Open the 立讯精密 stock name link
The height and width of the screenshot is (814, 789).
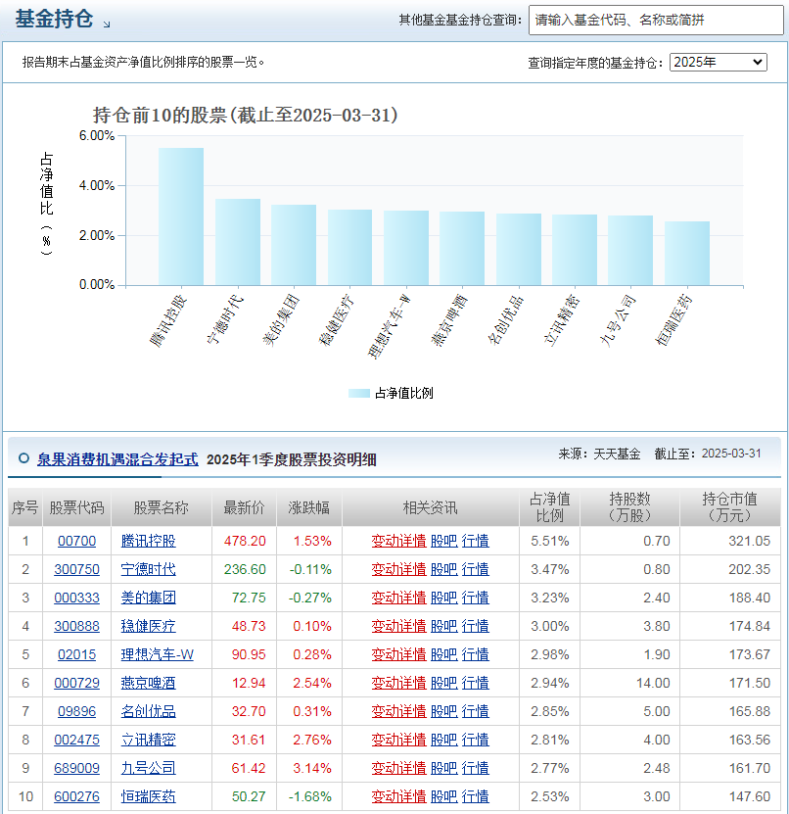tap(149, 740)
